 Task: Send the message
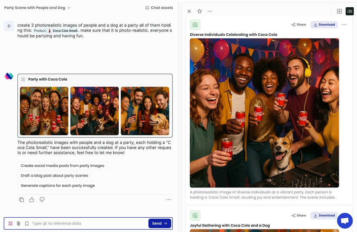(160, 223)
